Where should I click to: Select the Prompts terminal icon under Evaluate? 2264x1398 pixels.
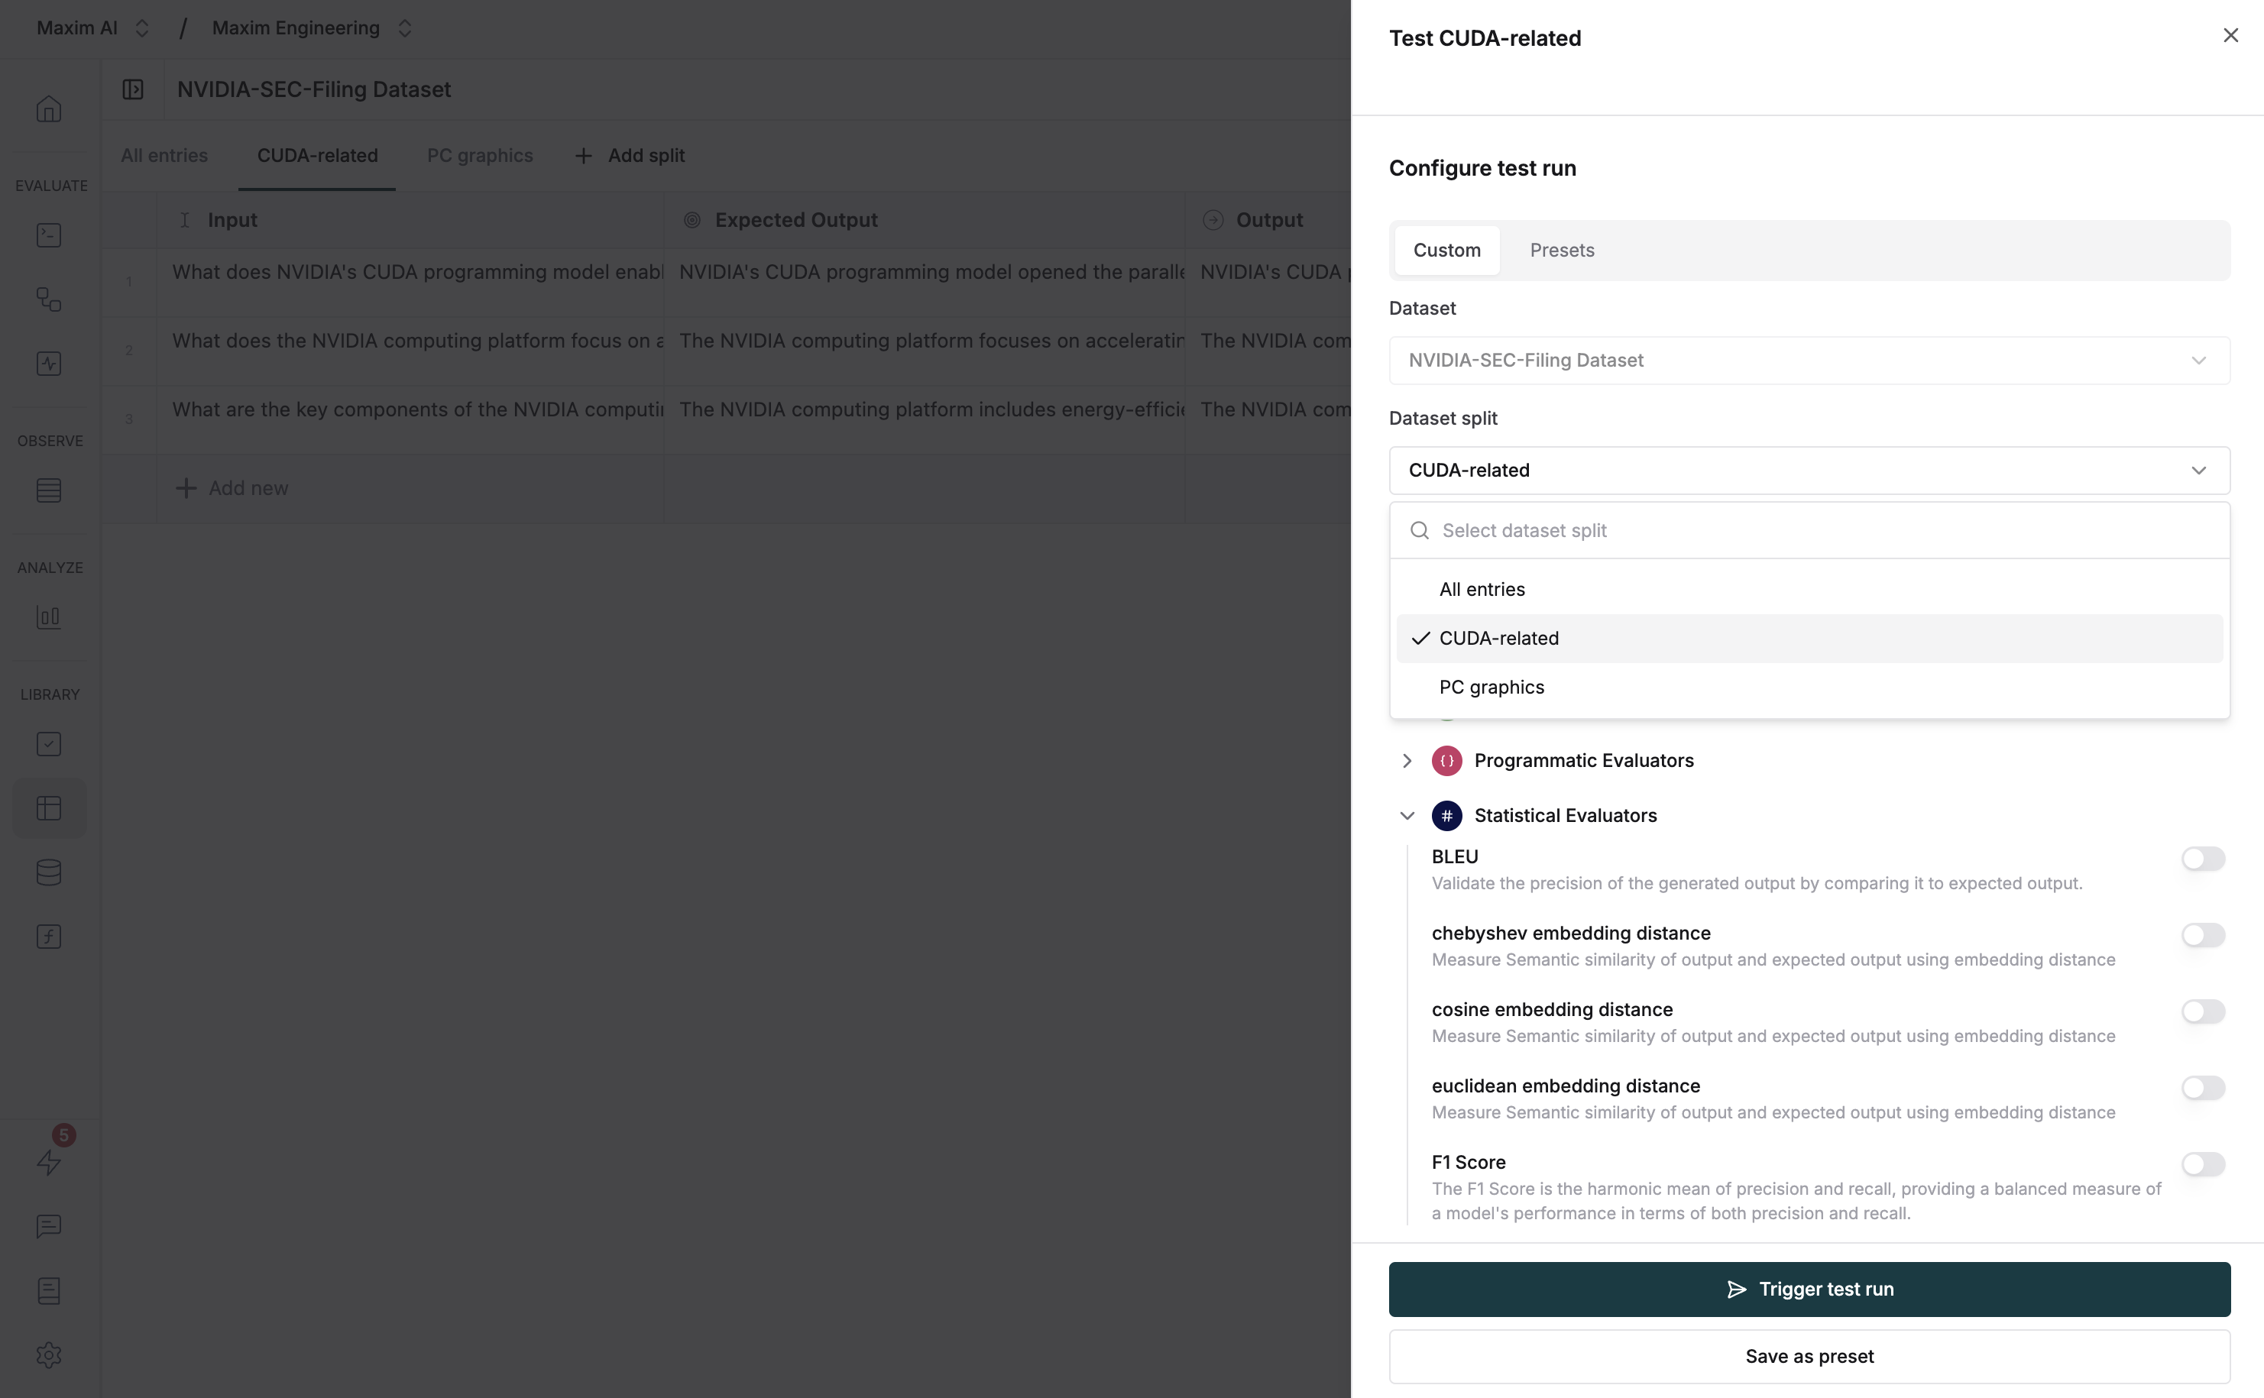click(x=48, y=235)
